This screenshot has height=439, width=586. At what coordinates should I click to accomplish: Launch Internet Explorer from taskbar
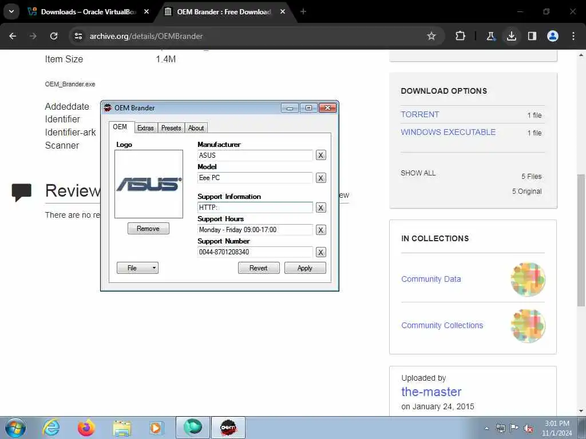(x=50, y=428)
